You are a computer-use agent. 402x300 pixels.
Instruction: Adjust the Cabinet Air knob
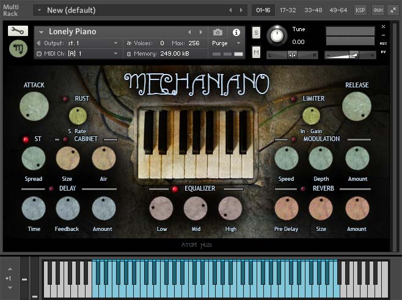pyautogui.click(x=104, y=158)
